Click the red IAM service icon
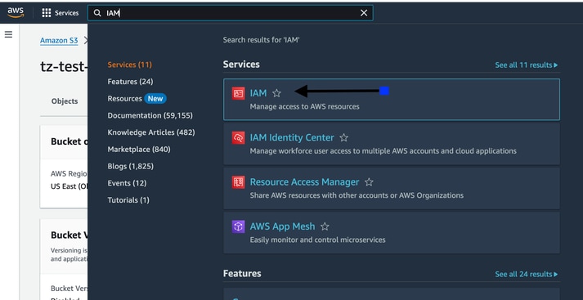Viewport: 583px width, 300px height. tap(238, 93)
